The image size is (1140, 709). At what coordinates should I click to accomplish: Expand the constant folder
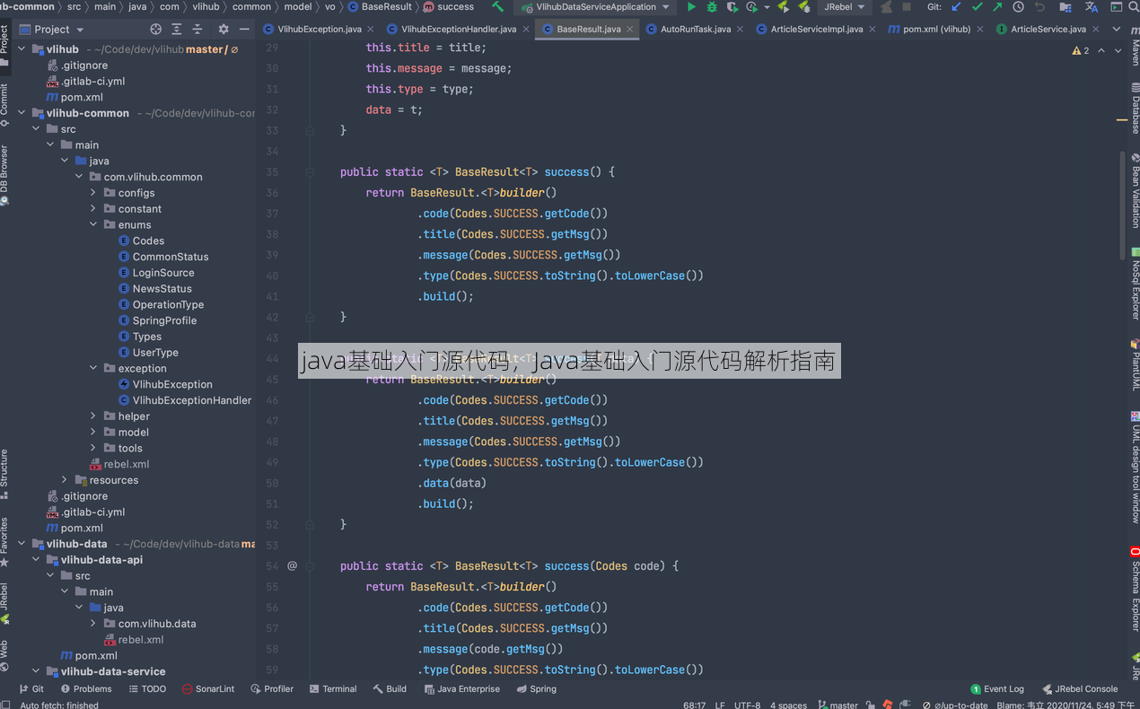[93, 209]
